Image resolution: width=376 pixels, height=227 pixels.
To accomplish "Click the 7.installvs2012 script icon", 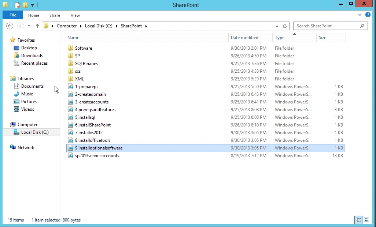I will (71, 133).
